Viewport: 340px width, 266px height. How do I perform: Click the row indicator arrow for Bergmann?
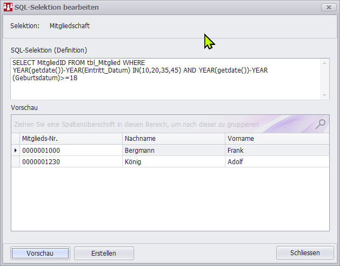pyautogui.click(x=15, y=150)
